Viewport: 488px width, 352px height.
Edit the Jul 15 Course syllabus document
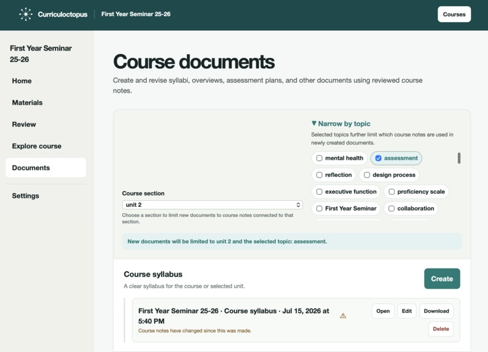[x=406, y=311]
